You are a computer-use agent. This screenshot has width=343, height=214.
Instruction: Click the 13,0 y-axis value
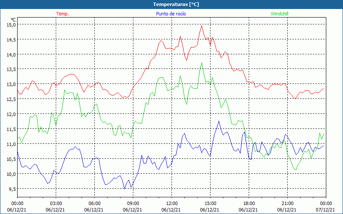click(11, 84)
